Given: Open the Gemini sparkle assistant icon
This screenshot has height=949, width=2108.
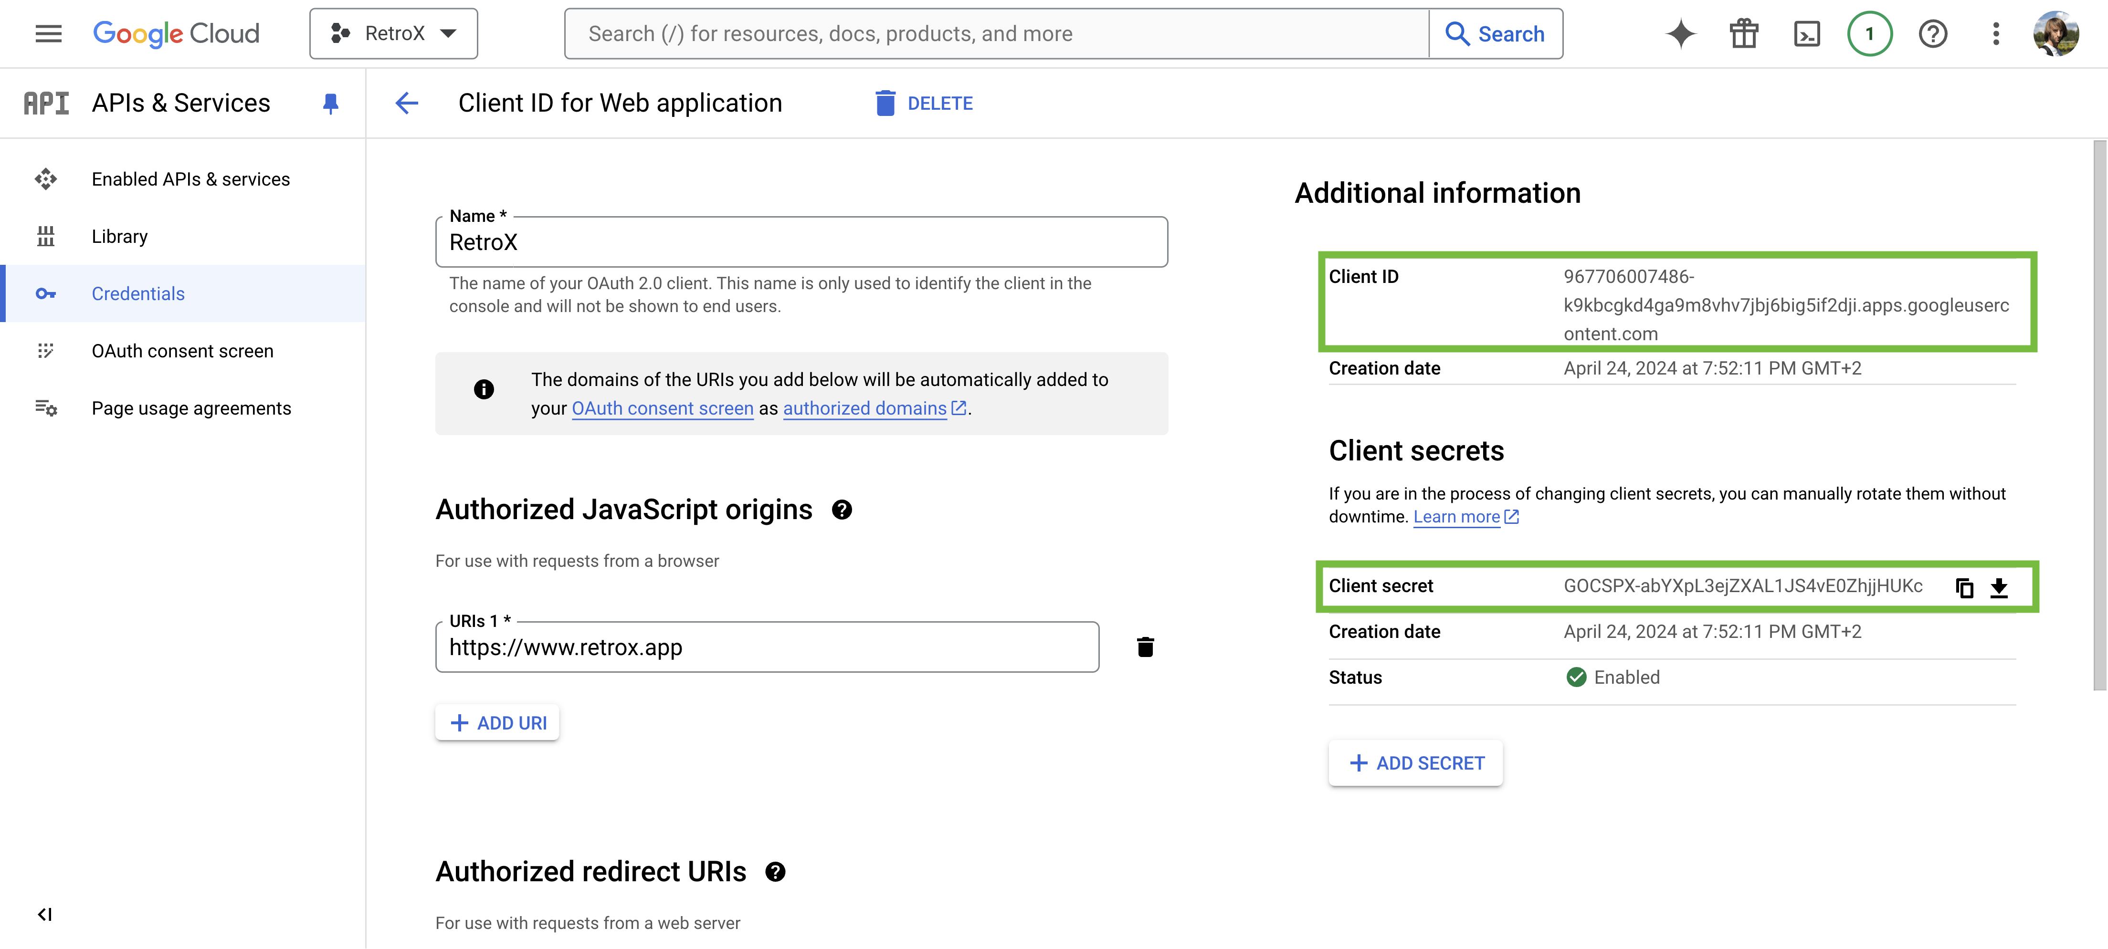Looking at the screenshot, I should [x=1680, y=33].
